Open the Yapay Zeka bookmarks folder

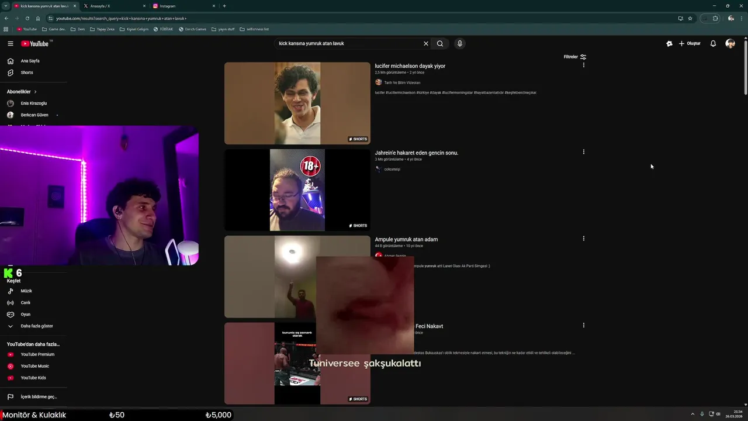tap(103, 29)
